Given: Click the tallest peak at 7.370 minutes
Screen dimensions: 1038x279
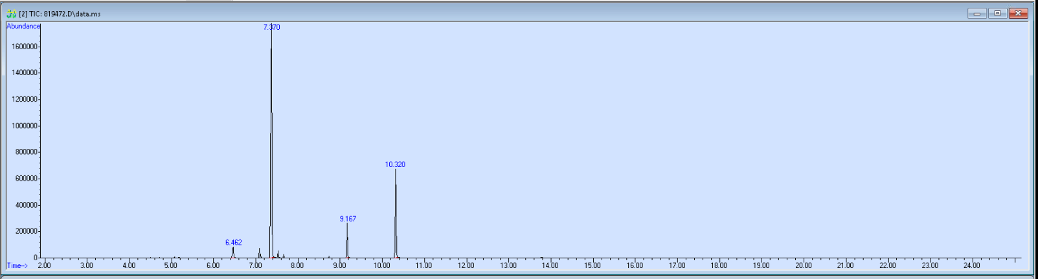Looking at the screenshot, I should 271,142.
